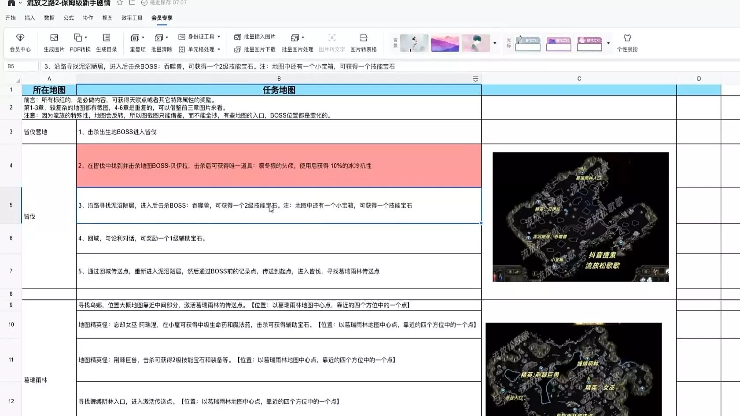Click the 图片转表格 image-to-table tool
Image resolution: width=740 pixels, height=416 pixels.
tap(364, 43)
